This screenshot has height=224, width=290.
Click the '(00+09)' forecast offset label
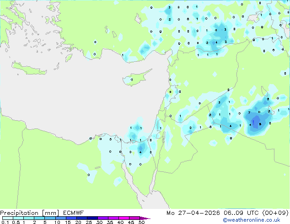click(275, 213)
